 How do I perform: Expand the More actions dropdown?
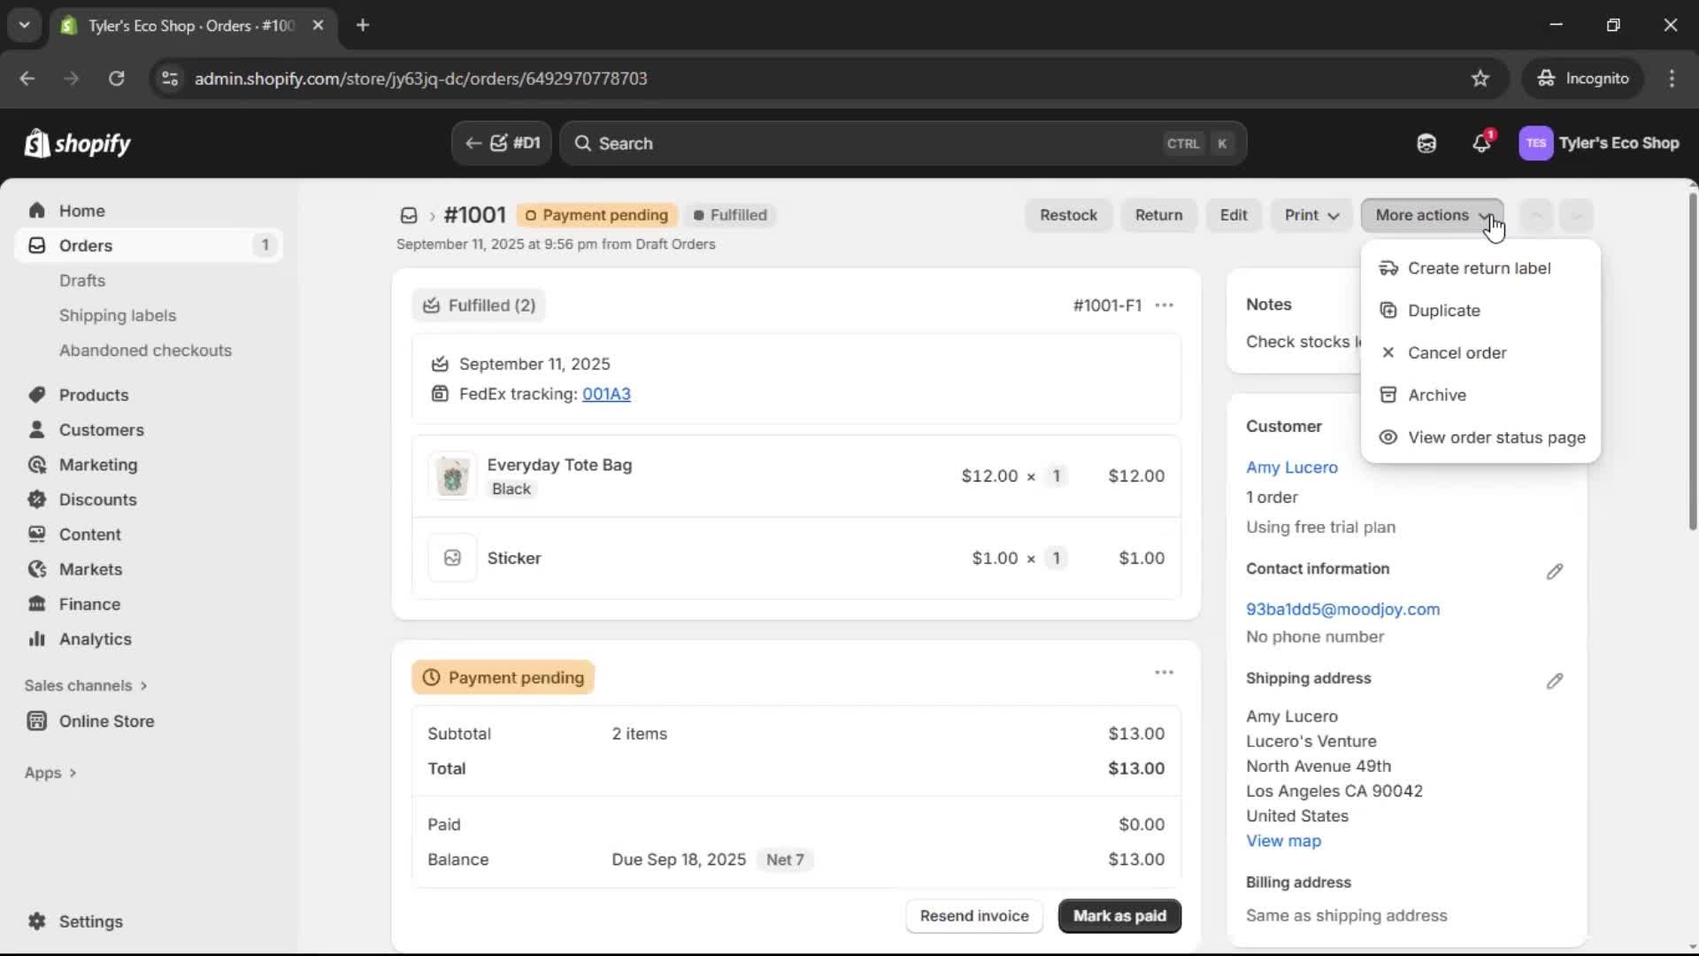(x=1431, y=215)
